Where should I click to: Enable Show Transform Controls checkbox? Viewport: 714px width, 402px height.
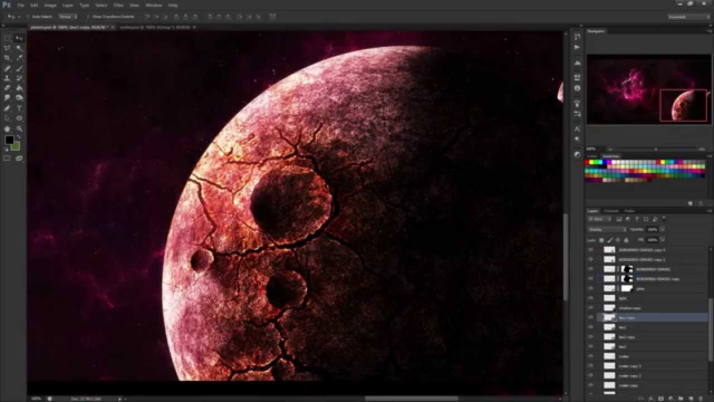pyautogui.click(x=88, y=17)
